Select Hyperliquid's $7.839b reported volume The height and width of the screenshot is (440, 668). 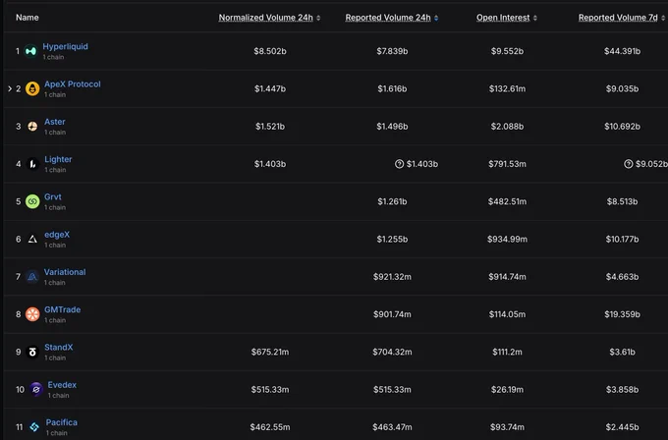[x=392, y=51]
